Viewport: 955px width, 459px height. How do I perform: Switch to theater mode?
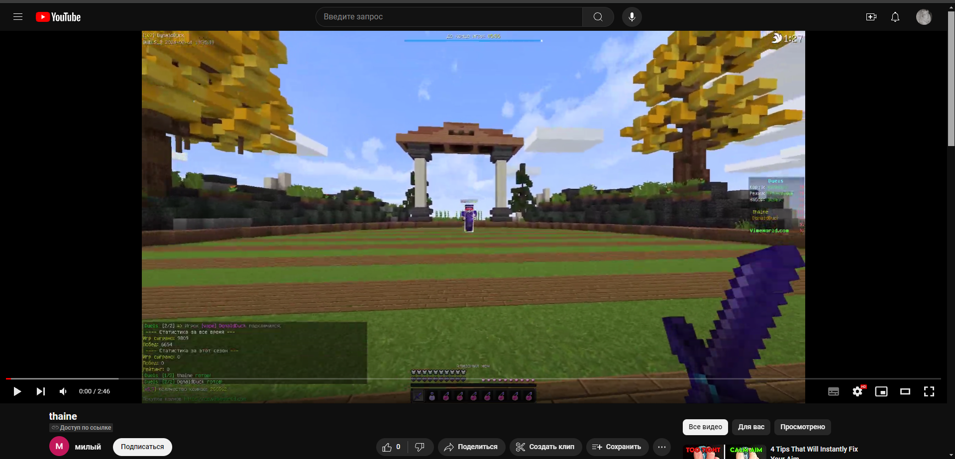click(x=905, y=391)
